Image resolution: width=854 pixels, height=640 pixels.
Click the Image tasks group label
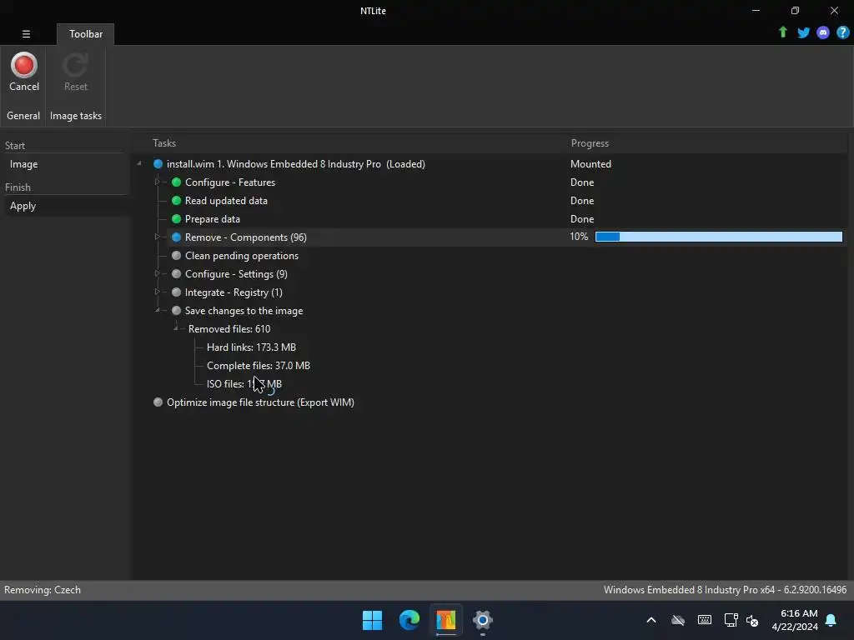tap(76, 116)
